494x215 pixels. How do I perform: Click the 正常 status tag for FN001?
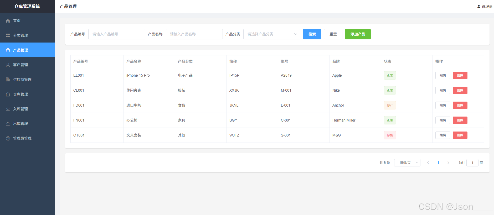[x=390, y=120]
